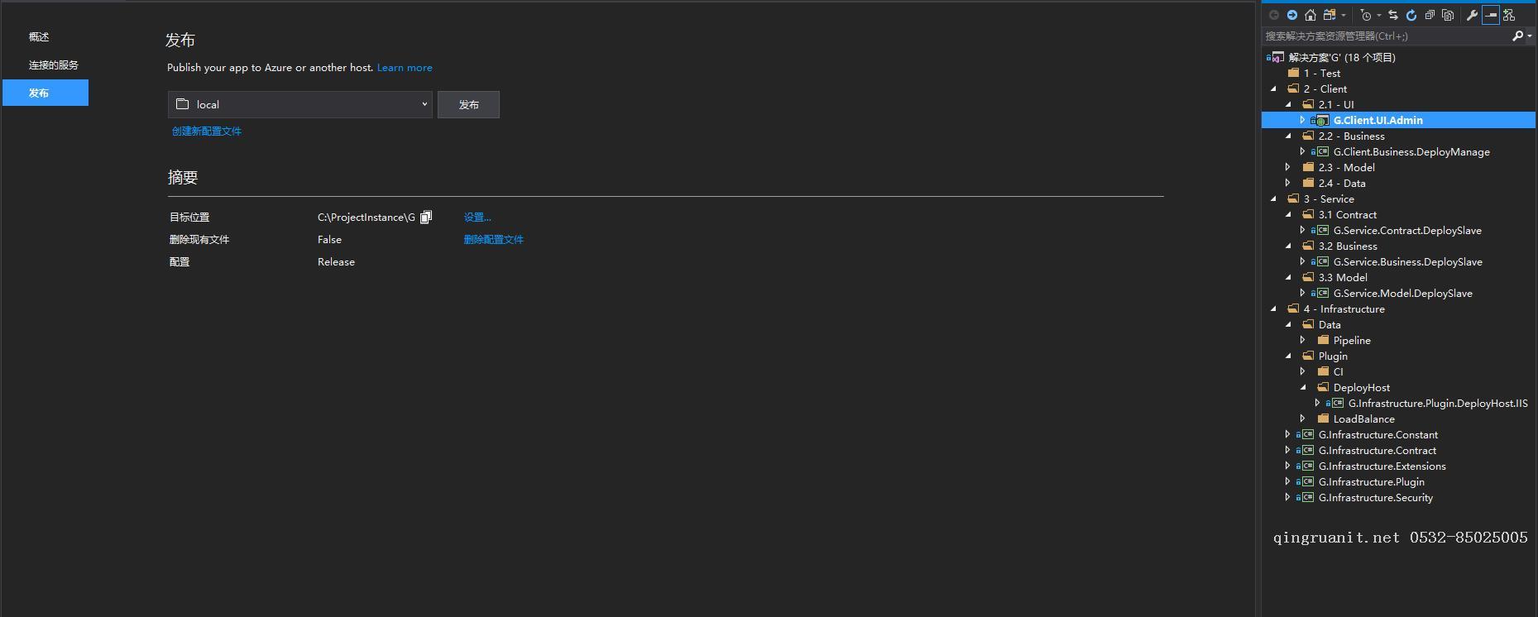
Task: Click the magnifier search icon
Action: [1517, 36]
